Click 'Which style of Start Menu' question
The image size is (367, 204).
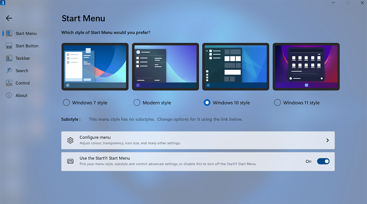106,32
